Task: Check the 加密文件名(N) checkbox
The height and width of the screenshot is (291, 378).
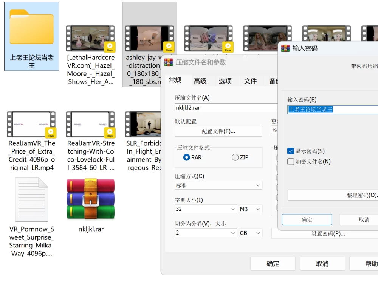Action: [x=291, y=162]
